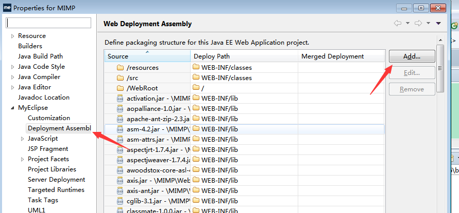The width and height of the screenshot is (459, 213).
Task: Click the /resources folder icon
Action: point(121,67)
